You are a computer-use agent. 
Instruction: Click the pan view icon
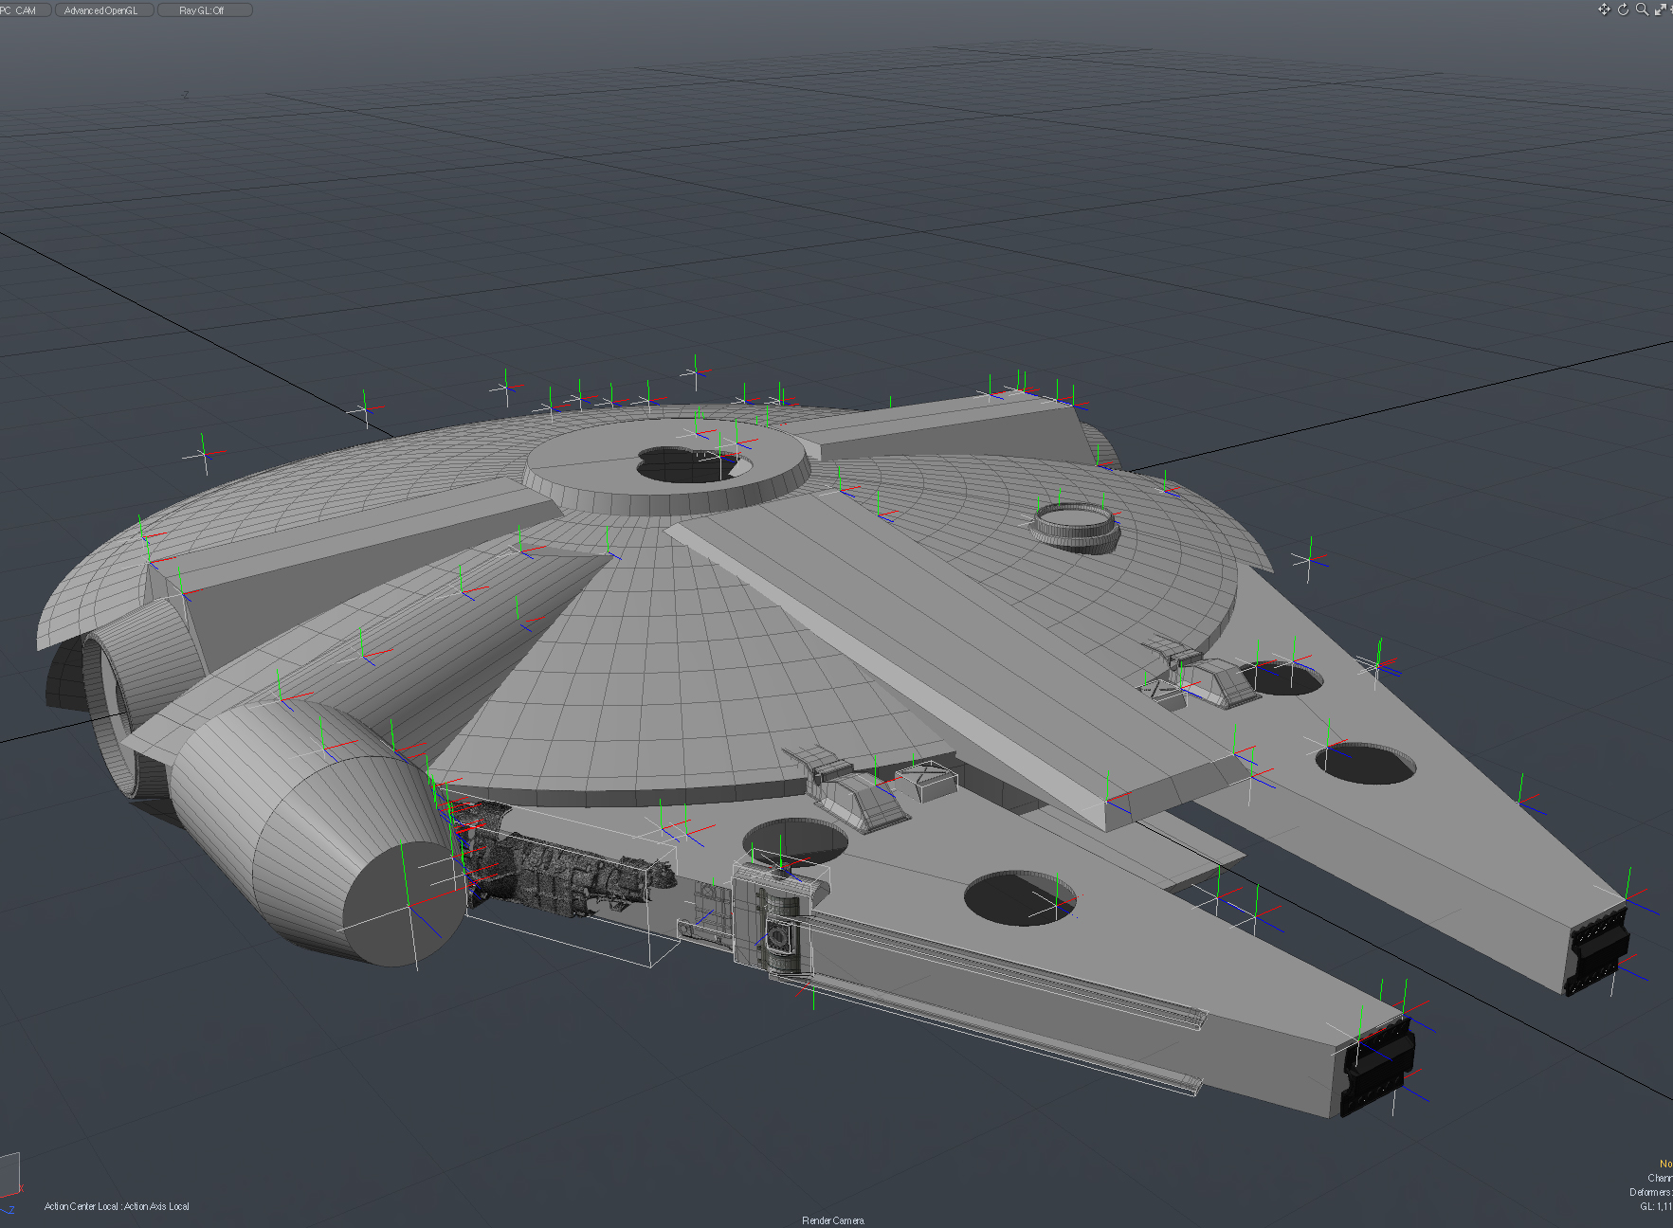click(1604, 9)
